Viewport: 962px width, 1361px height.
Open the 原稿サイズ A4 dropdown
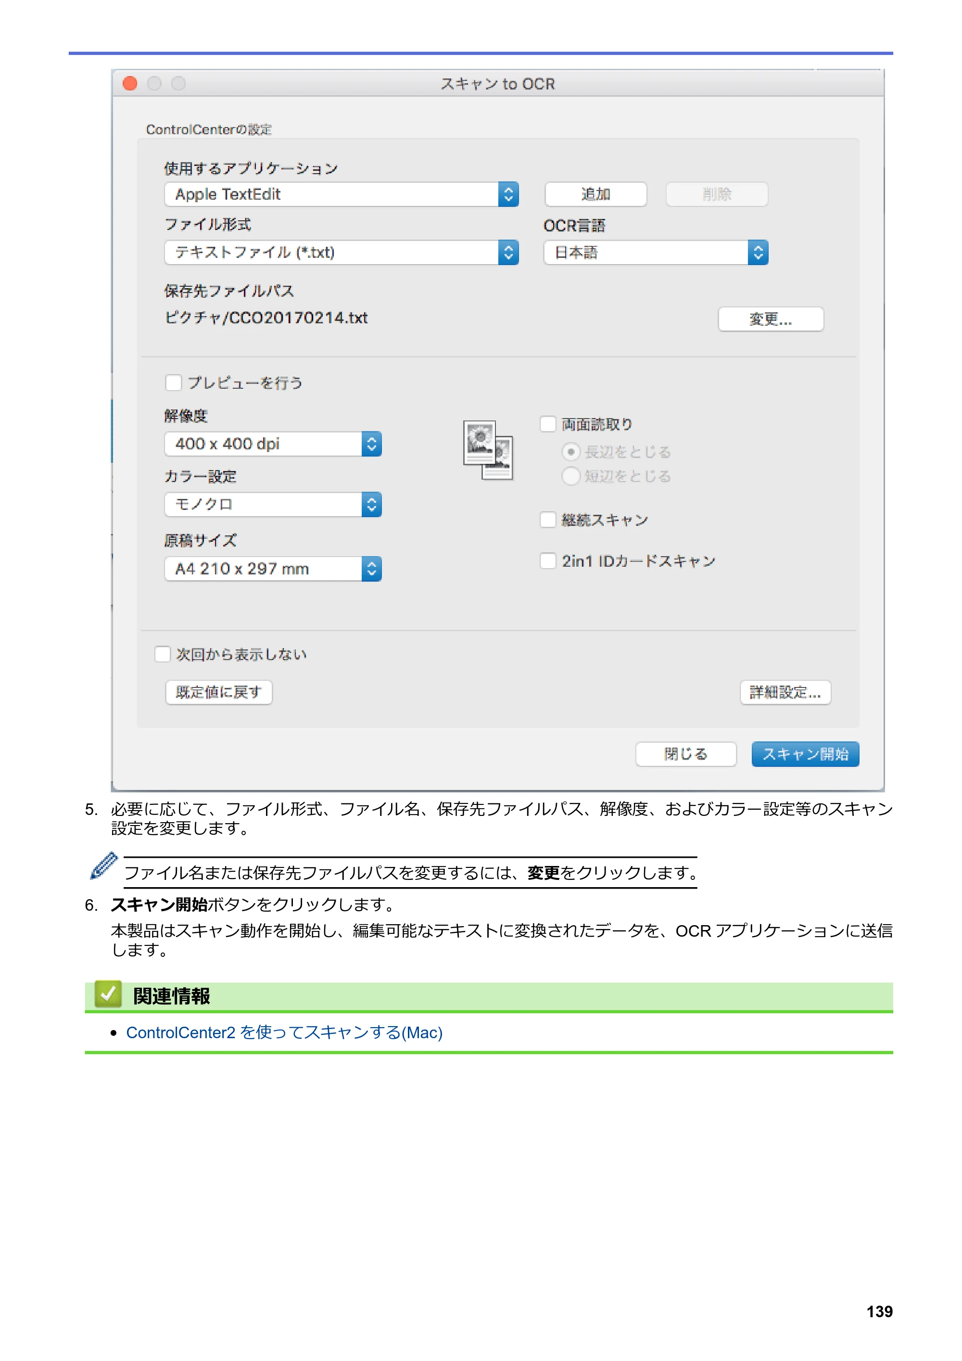coord(273,569)
